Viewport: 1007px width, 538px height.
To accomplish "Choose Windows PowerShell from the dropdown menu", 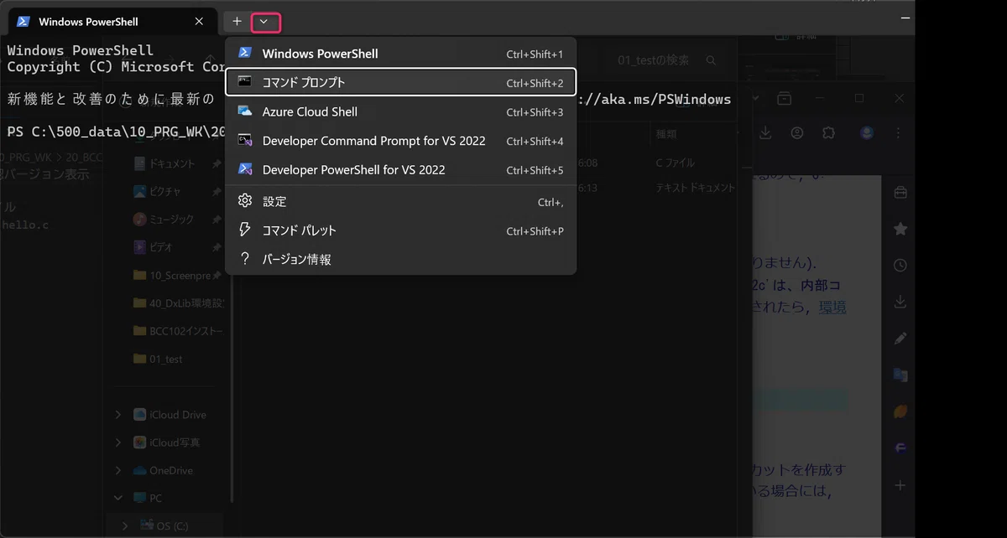I will point(401,54).
